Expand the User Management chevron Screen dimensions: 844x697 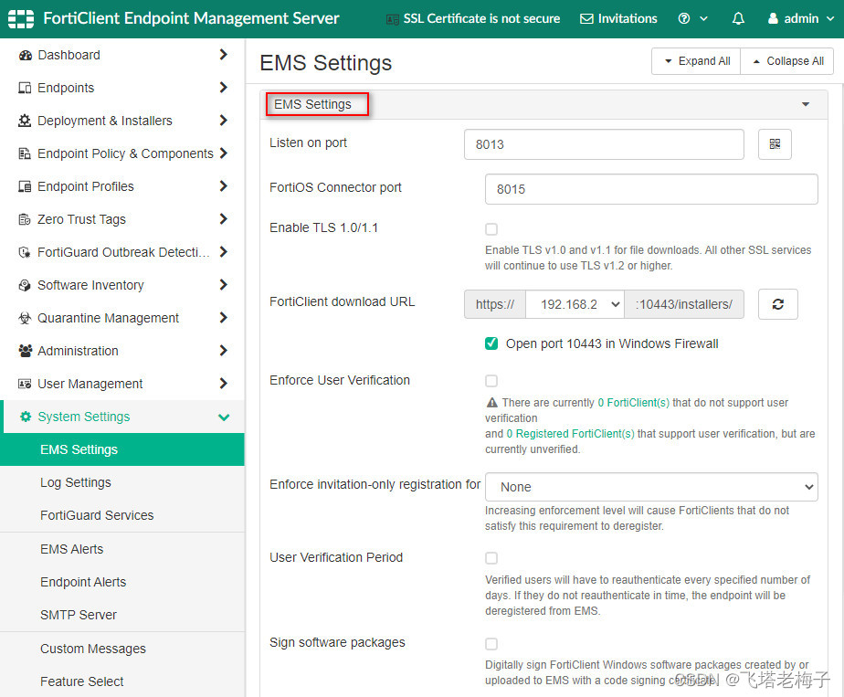(224, 384)
